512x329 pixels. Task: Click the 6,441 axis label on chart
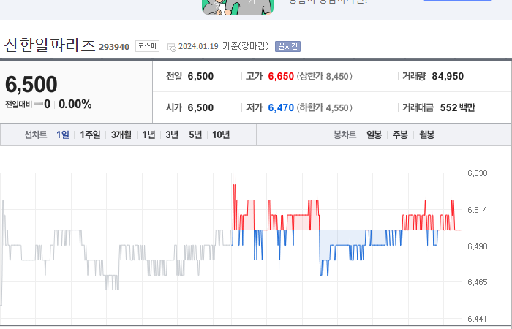478,319
